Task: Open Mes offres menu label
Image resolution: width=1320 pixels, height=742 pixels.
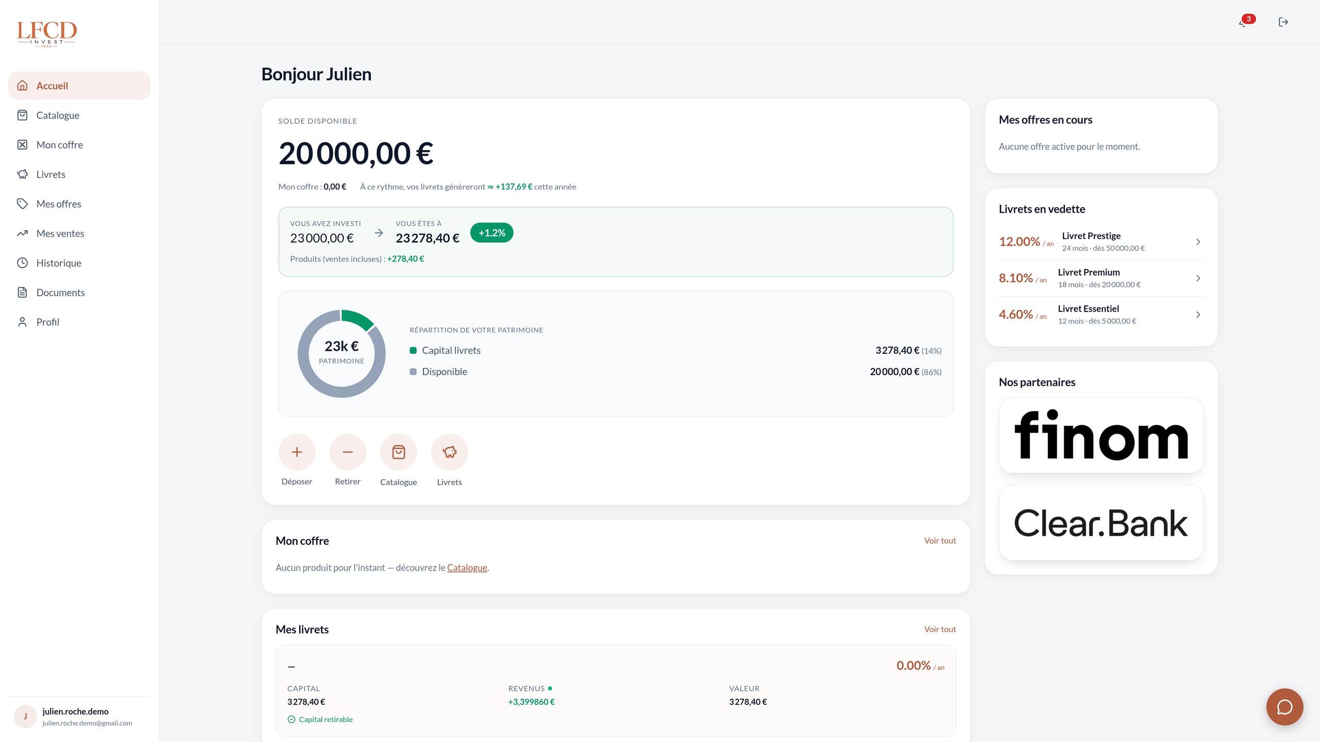Action: point(59,204)
